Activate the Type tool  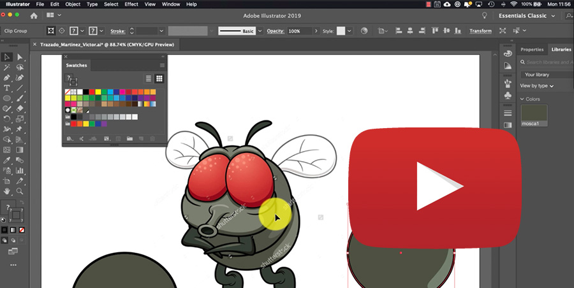point(6,88)
